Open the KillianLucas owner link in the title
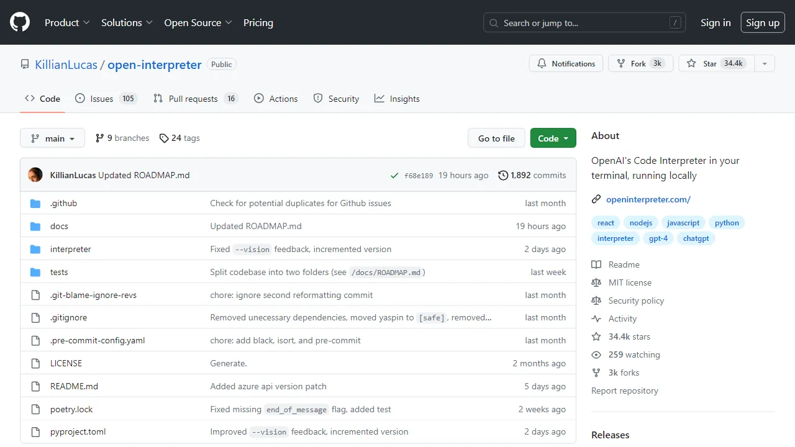795x447 pixels. point(66,65)
